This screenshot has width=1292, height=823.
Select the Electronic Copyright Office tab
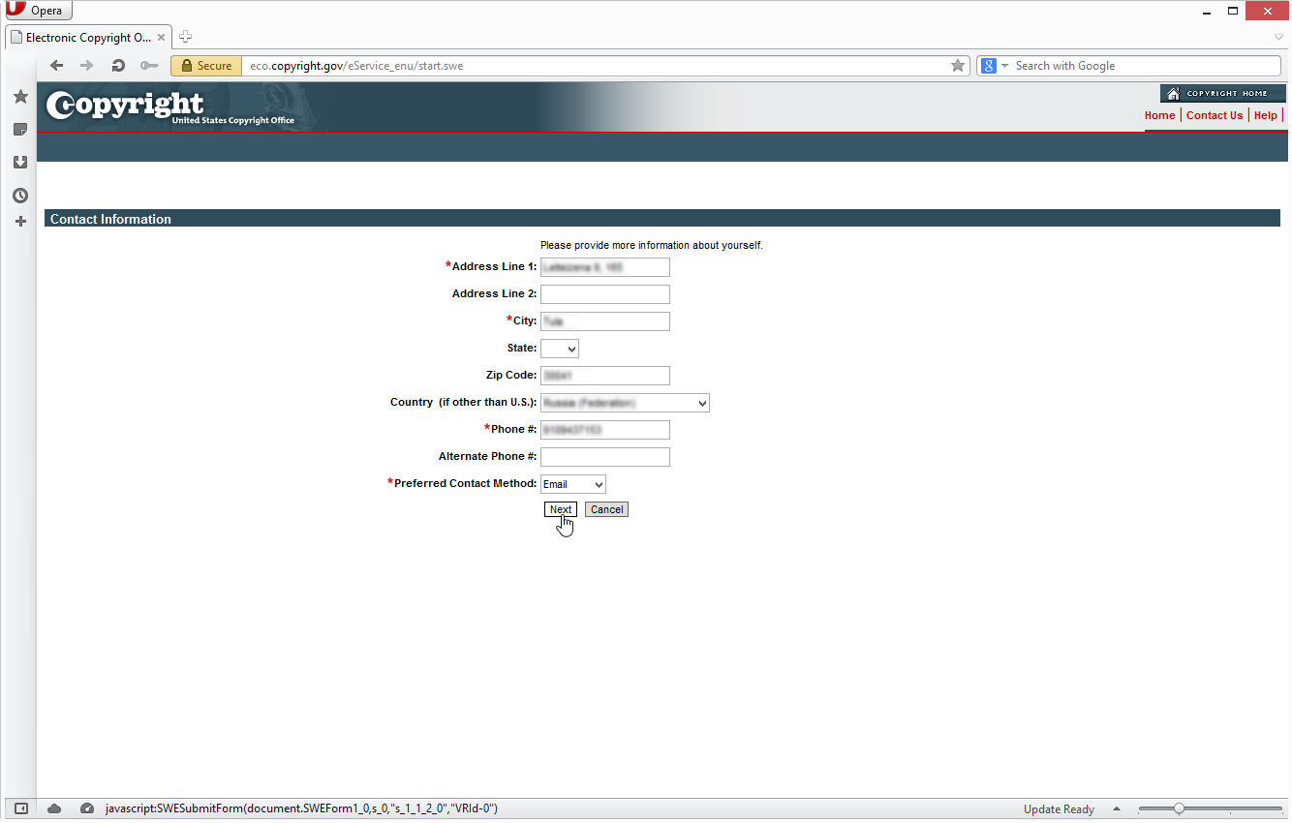87,38
